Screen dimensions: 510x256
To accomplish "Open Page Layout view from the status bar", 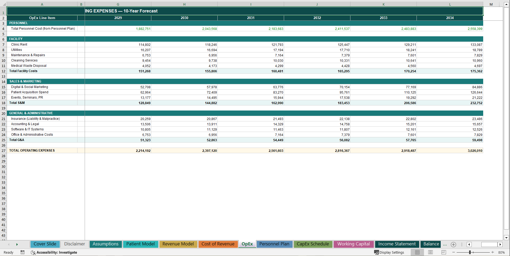I will 430,252.
